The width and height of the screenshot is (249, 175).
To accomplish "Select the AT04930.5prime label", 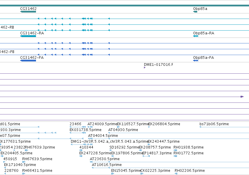I will [123, 130].
